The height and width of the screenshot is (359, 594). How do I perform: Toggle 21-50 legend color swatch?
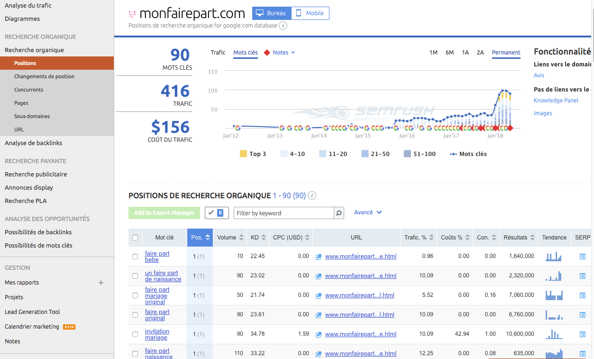coord(365,154)
